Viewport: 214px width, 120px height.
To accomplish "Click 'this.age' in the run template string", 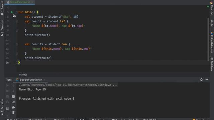I will [82, 49].
